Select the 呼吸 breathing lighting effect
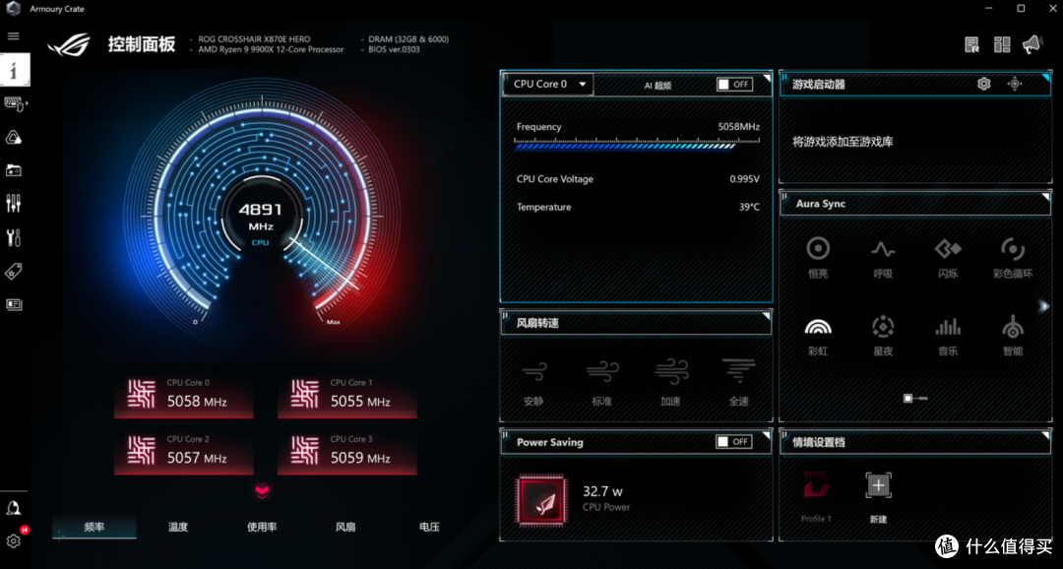This screenshot has height=569, width=1063. 883,257
